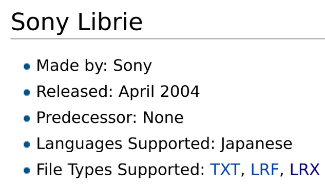Follow the visited LRX link

(x=304, y=170)
